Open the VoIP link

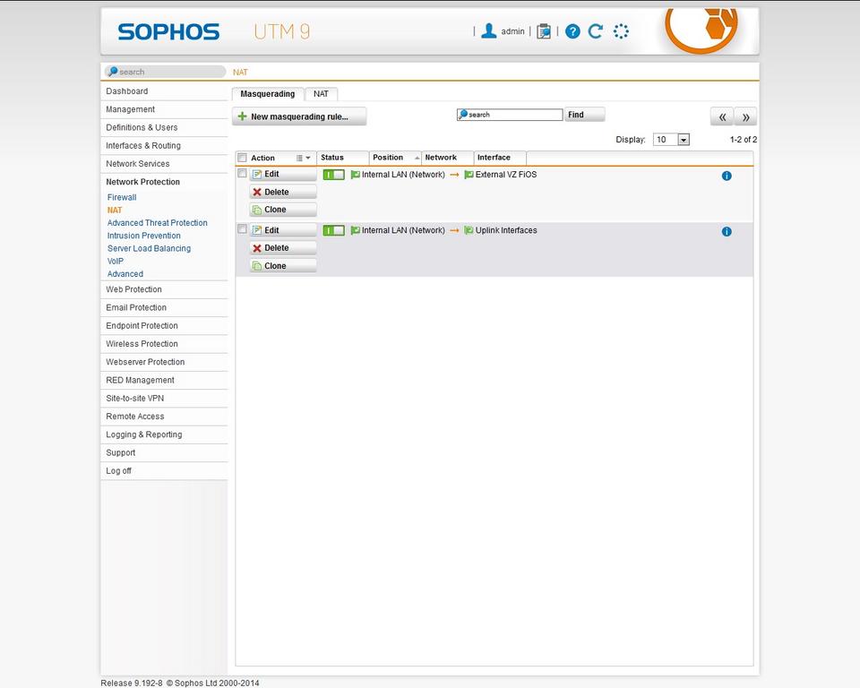click(x=116, y=262)
